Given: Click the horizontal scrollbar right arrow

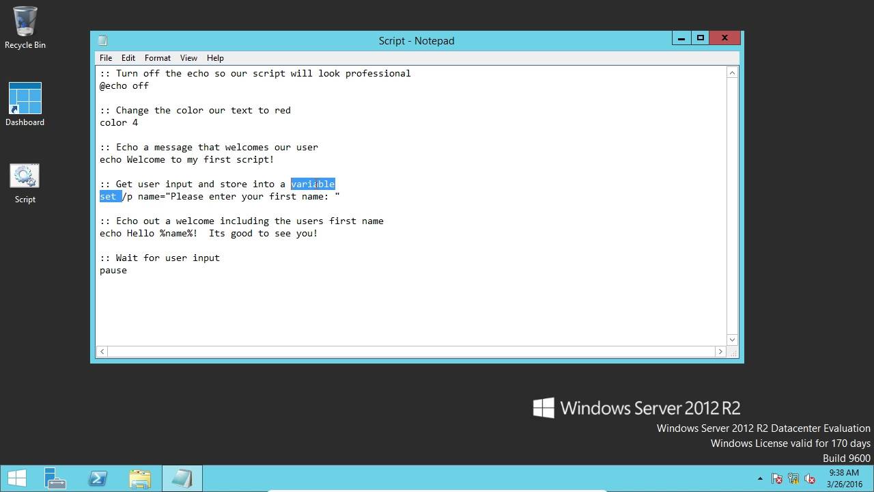Looking at the screenshot, I should 720,351.
